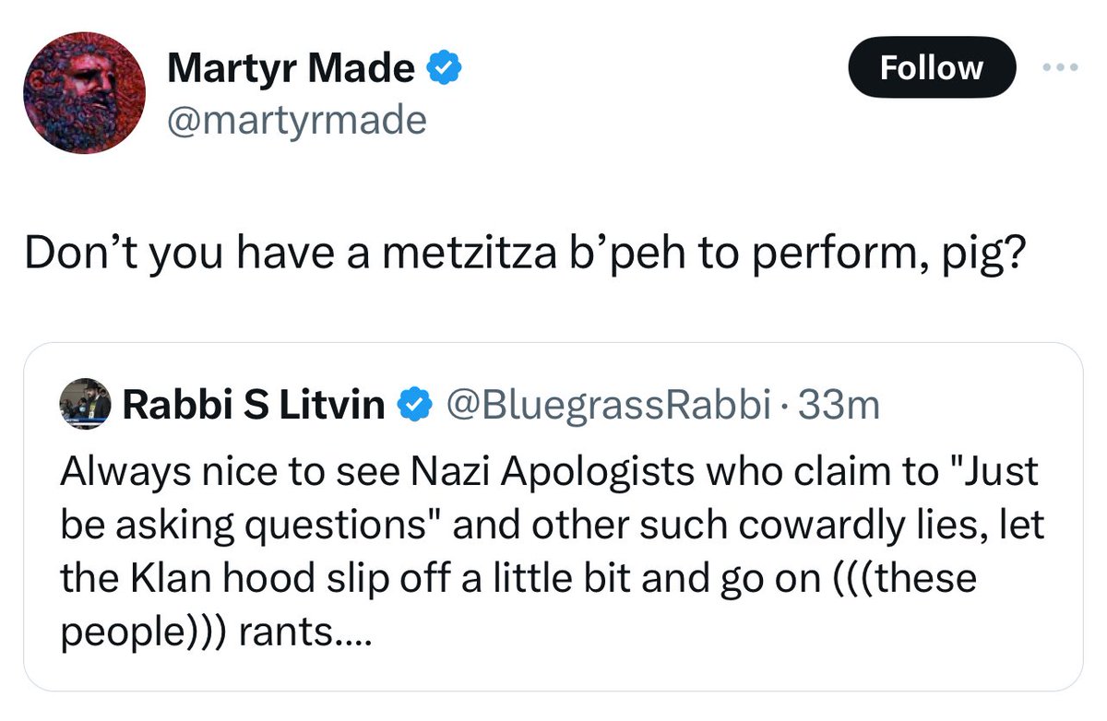
Task: Open the Martyr Made display name link
Action: tap(292, 69)
